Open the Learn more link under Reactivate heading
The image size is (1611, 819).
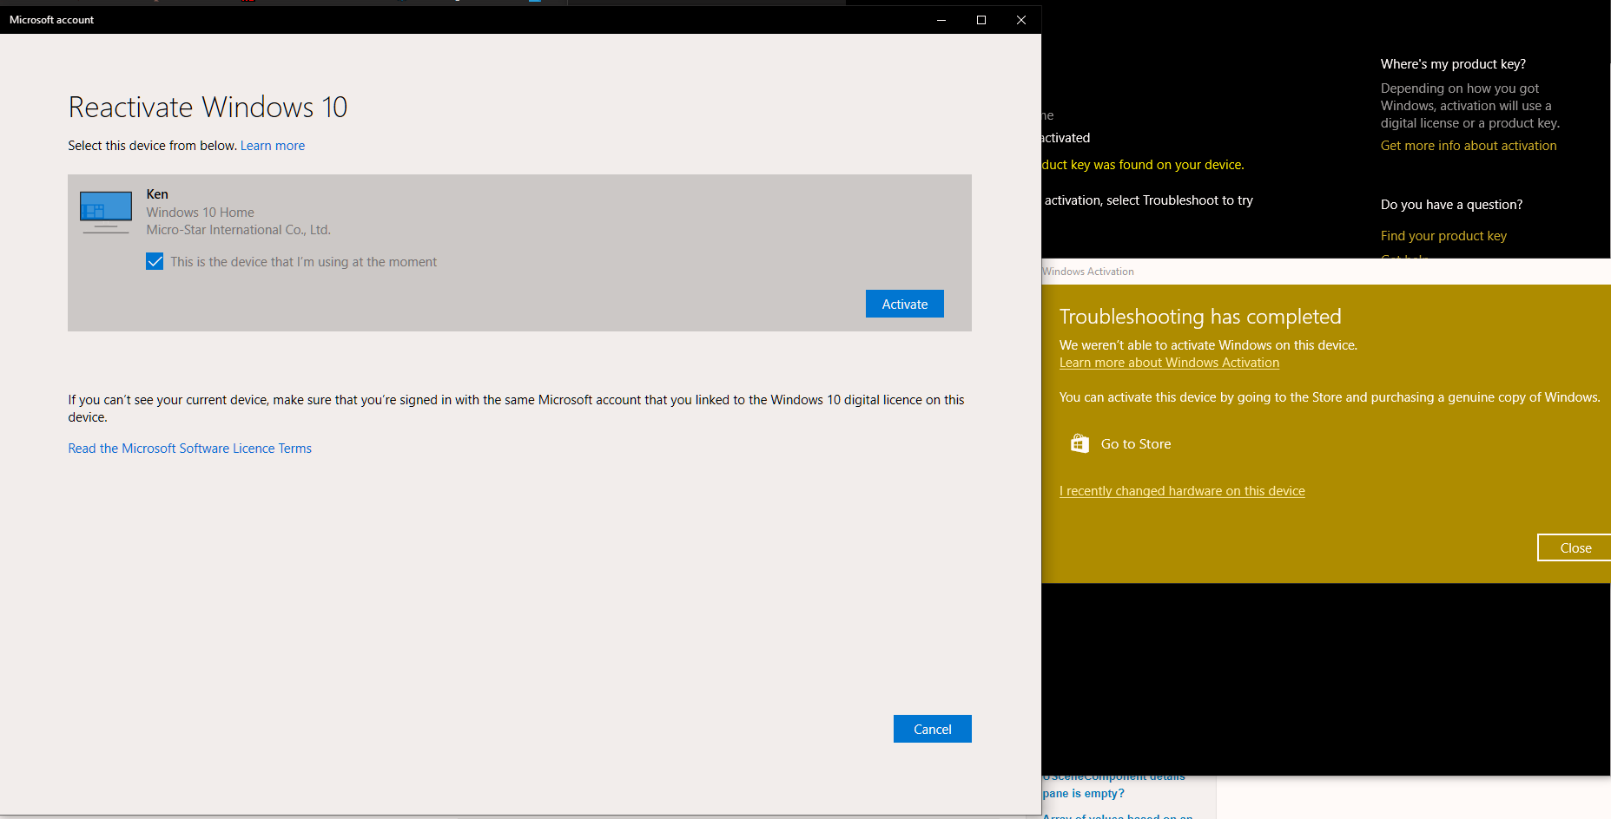(x=273, y=146)
